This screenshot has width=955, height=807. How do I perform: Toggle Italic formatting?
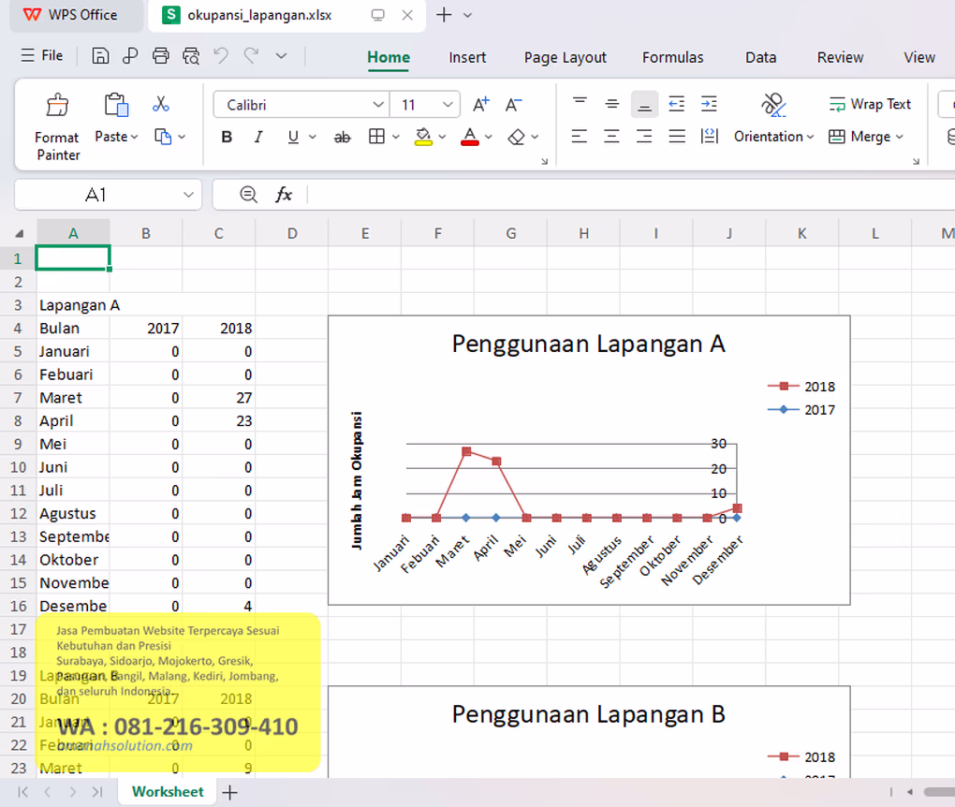coord(258,137)
